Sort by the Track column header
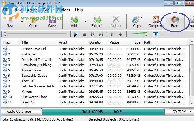The height and width of the screenshot is (121, 194). 10,42
